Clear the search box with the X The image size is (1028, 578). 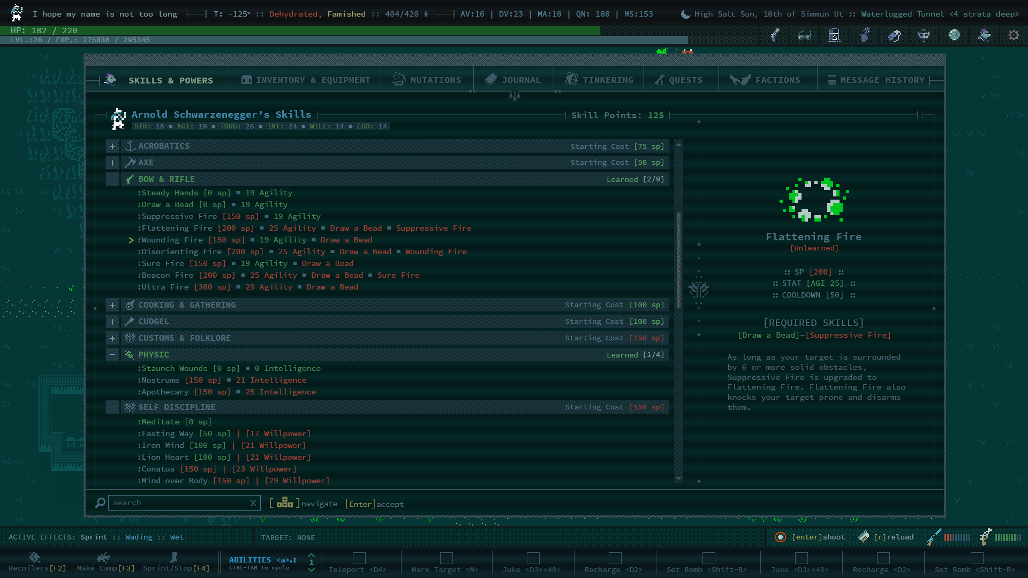coord(253,503)
